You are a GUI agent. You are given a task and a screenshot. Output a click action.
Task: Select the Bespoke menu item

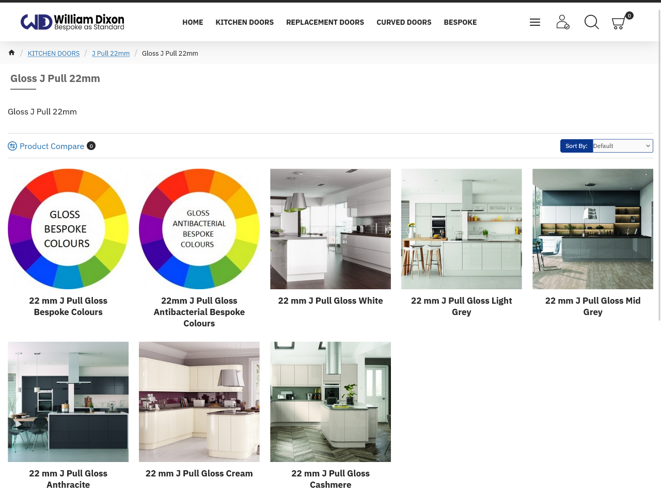click(x=460, y=22)
